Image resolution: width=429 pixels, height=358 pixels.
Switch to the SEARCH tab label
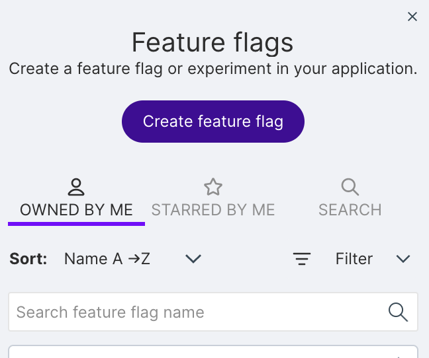pyautogui.click(x=350, y=210)
